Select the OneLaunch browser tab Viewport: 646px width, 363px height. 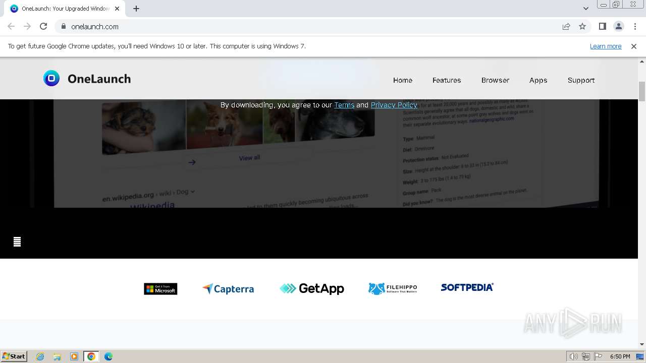coord(65,9)
